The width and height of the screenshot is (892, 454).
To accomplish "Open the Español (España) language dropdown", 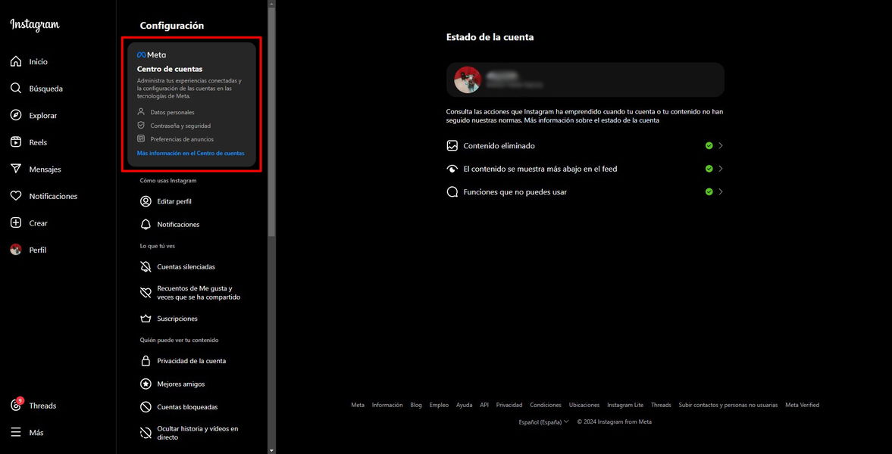I will 543,422.
